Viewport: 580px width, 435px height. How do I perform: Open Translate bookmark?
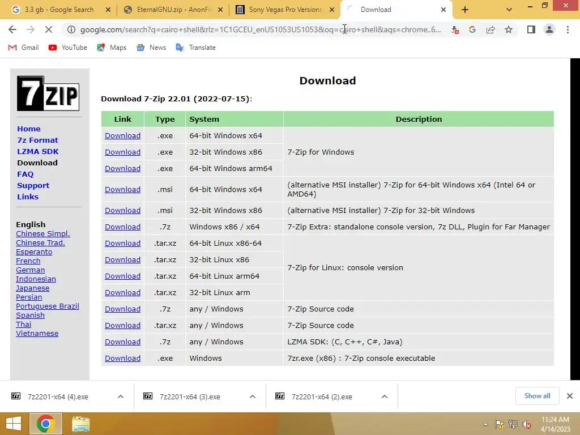coord(195,48)
